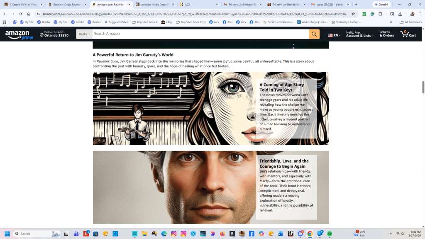Open the Gemini button in Chrome

(381, 5)
